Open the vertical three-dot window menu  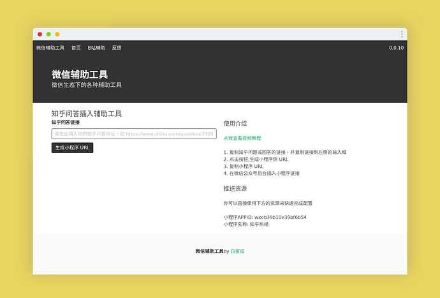pos(402,34)
